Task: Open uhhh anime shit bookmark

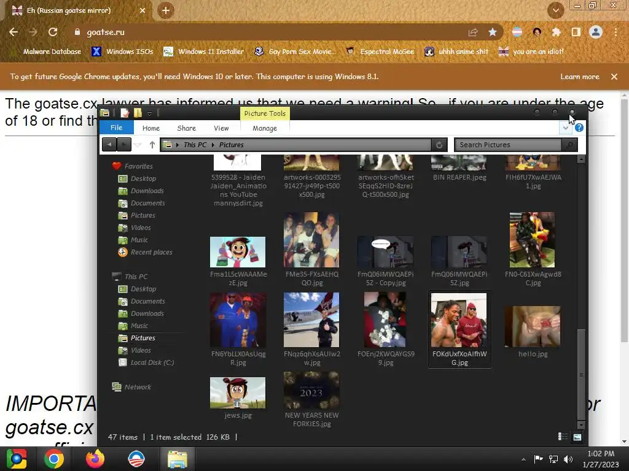Action: (x=456, y=52)
